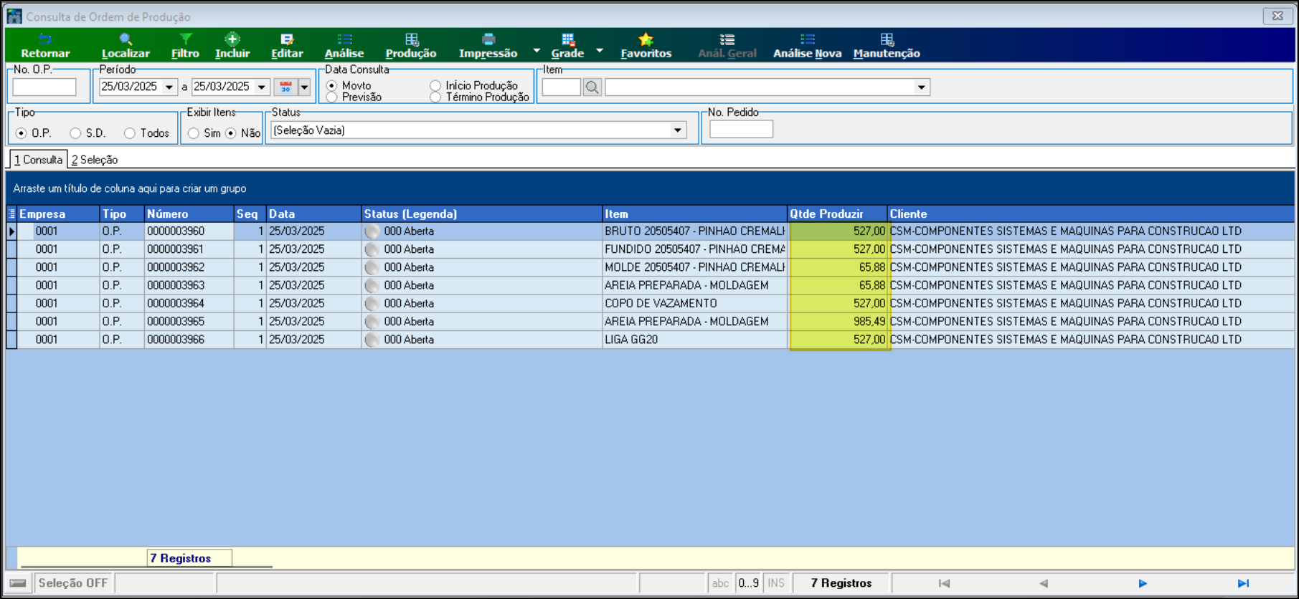Open the period end date dropdown

[x=262, y=87]
